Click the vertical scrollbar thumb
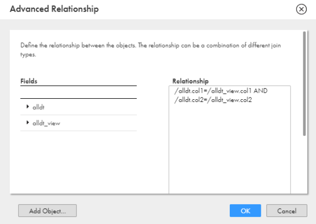Screen dimensions: 316x224 click(304, 84)
